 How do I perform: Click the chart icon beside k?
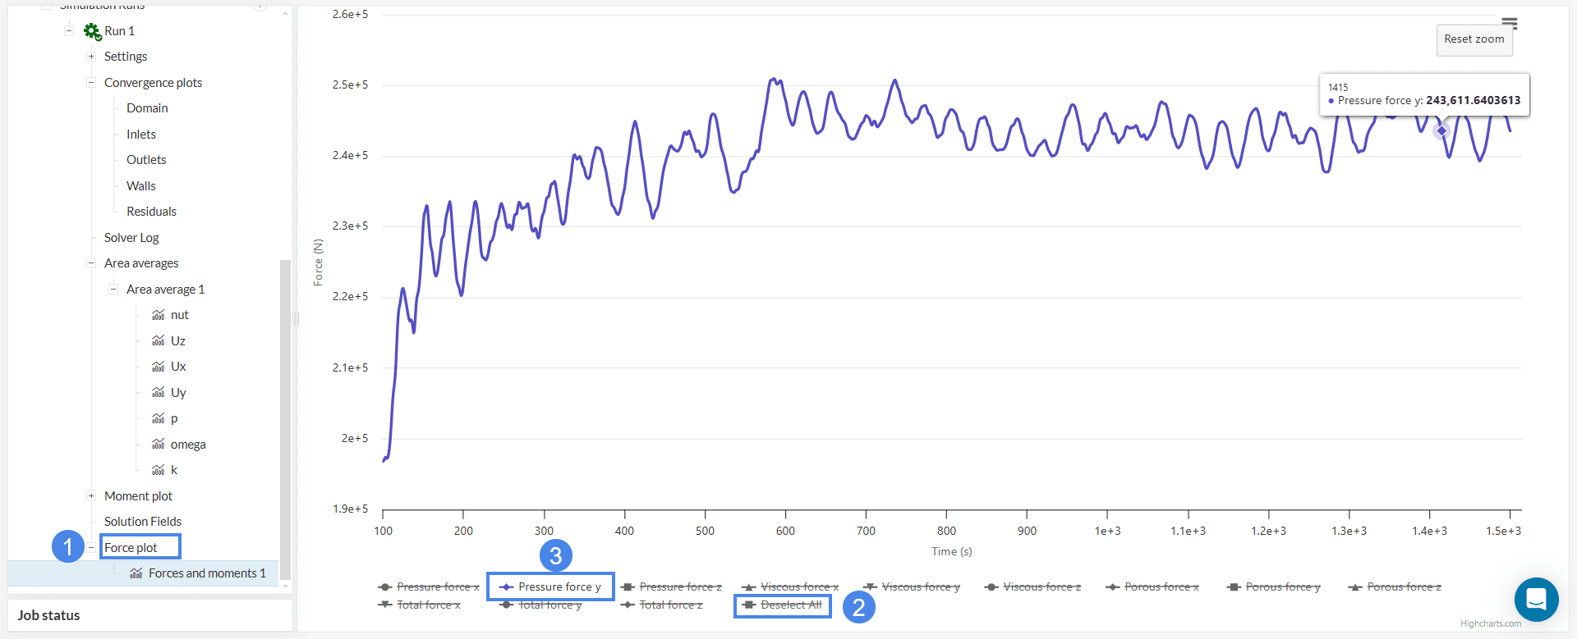point(159,470)
